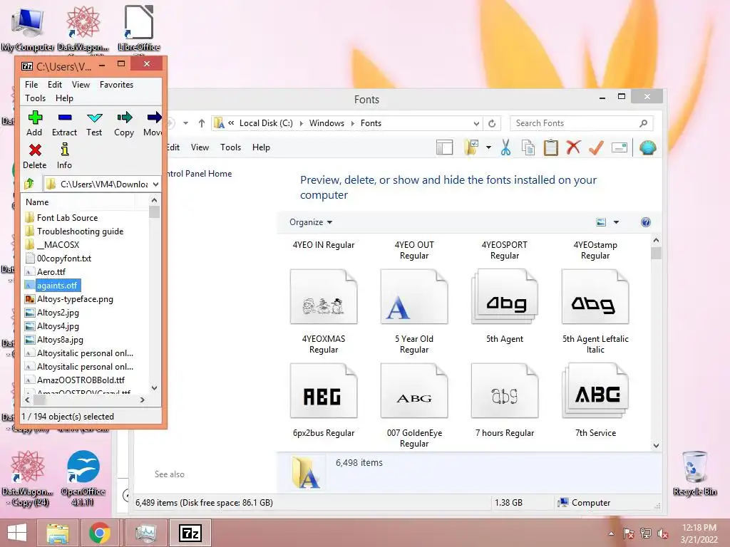This screenshot has width=730, height=547.
Task: Click the Windows breadcrumb in the address bar
Action: [x=327, y=123]
